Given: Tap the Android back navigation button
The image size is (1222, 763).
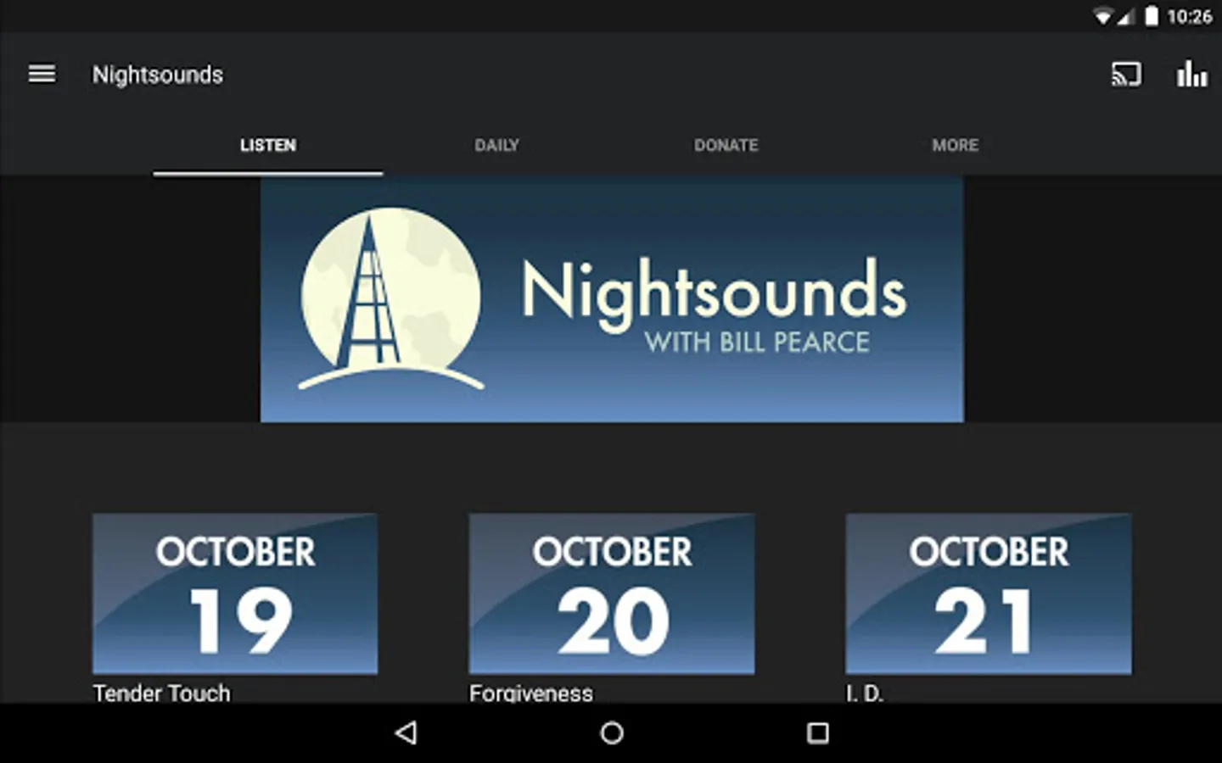Looking at the screenshot, I should [x=406, y=732].
